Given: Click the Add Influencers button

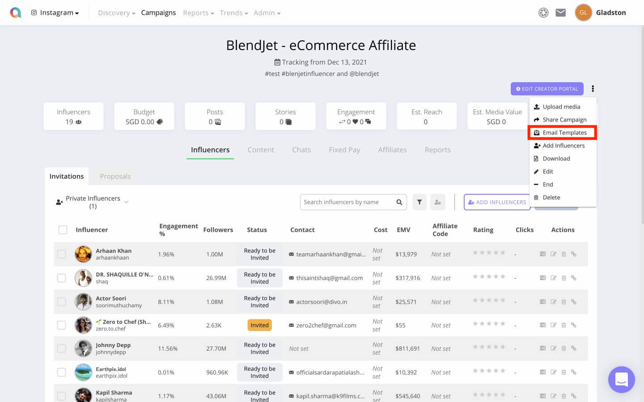Looking at the screenshot, I should tap(497, 202).
